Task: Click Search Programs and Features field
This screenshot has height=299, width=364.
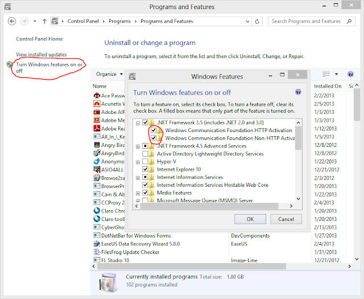Action: pyautogui.click(x=312, y=22)
